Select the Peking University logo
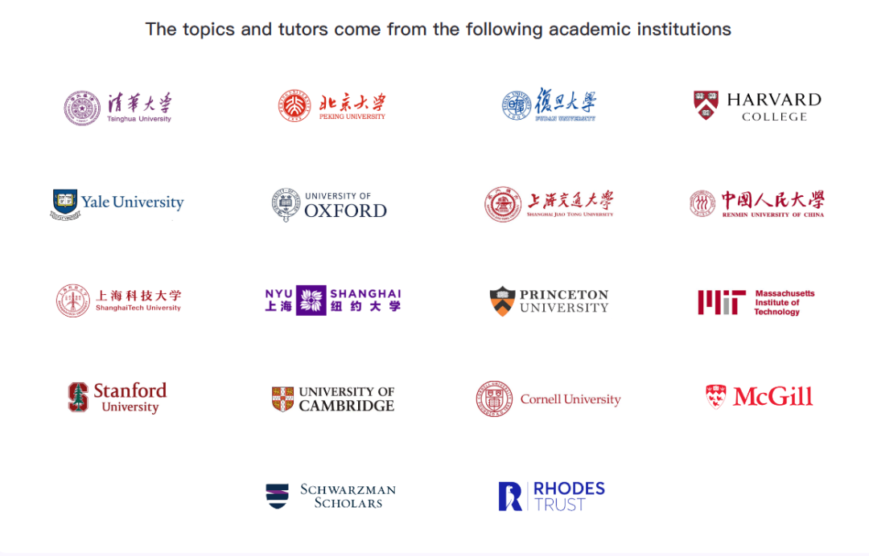 click(x=332, y=105)
